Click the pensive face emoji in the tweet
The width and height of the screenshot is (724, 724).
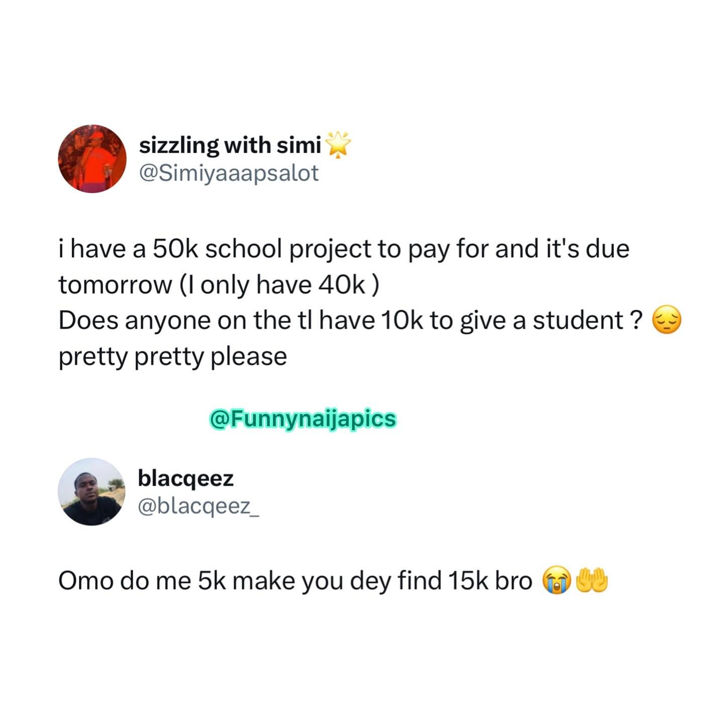[667, 321]
